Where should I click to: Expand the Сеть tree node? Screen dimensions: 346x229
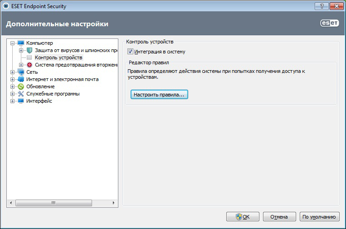[13, 72]
